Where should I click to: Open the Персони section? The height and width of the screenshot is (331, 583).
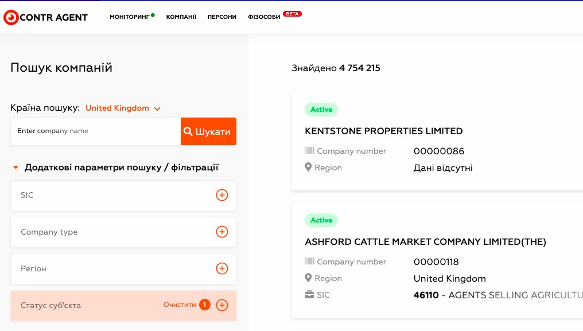pyautogui.click(x=222, y=17)
